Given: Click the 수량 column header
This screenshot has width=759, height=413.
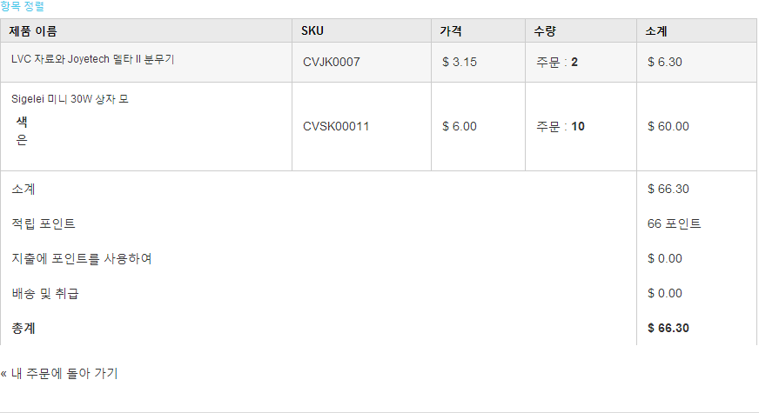Looking at the screenshot, I should [x=545, y=31].
